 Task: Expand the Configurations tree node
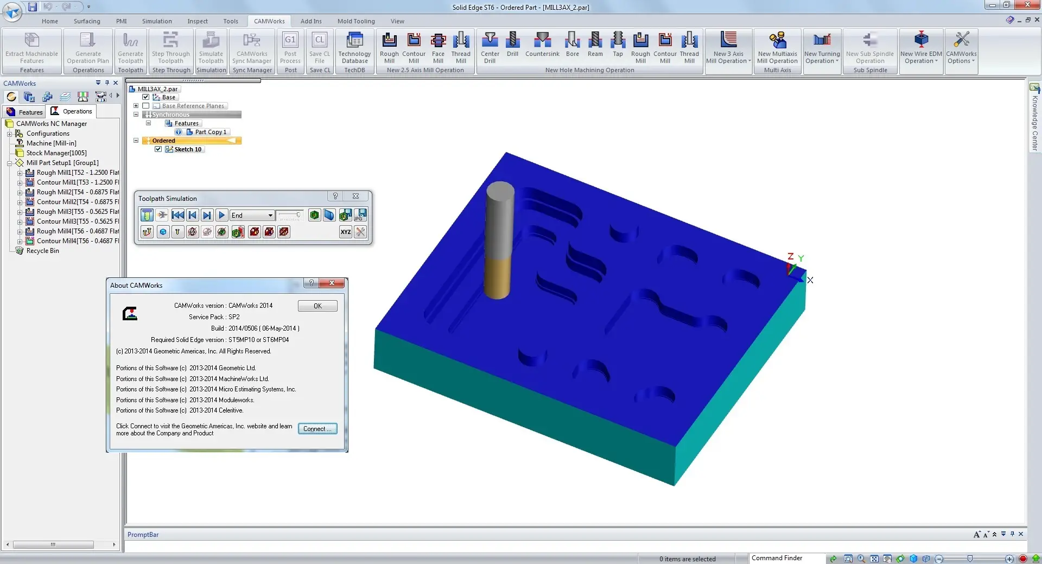click(x=9, y=134)
